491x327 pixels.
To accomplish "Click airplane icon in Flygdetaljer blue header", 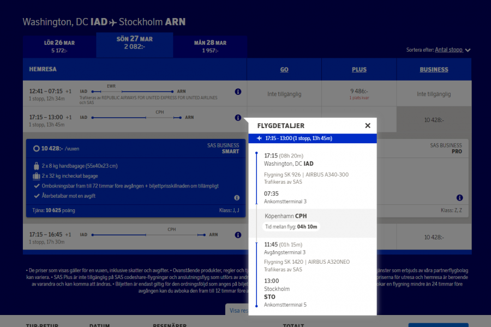I will tap(259, 138).
